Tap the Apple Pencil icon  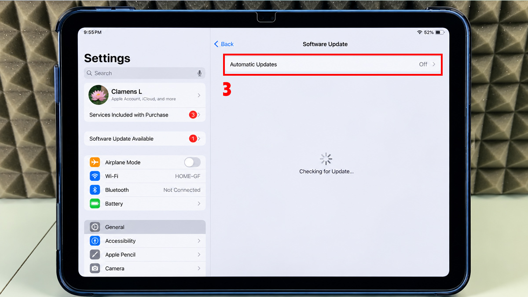pos(95,255)
